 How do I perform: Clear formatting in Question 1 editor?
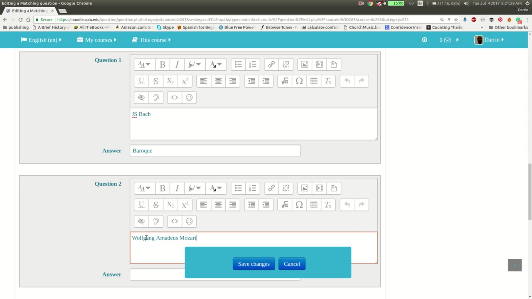pos(328,81)
